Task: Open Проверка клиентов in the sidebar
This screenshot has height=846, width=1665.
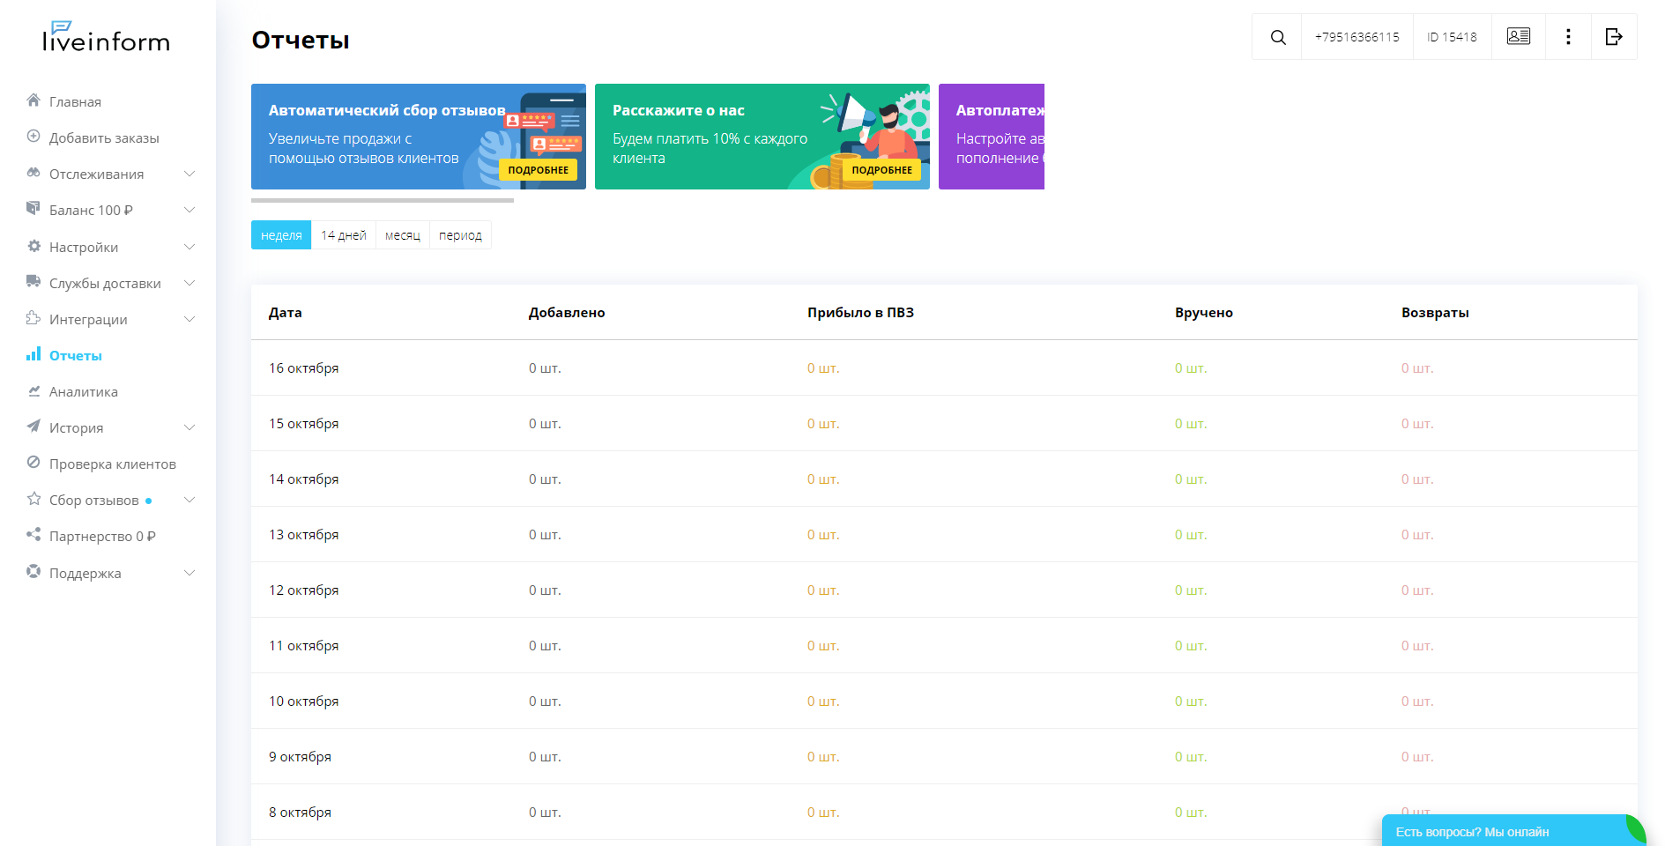Action: [x=113, y=464]
